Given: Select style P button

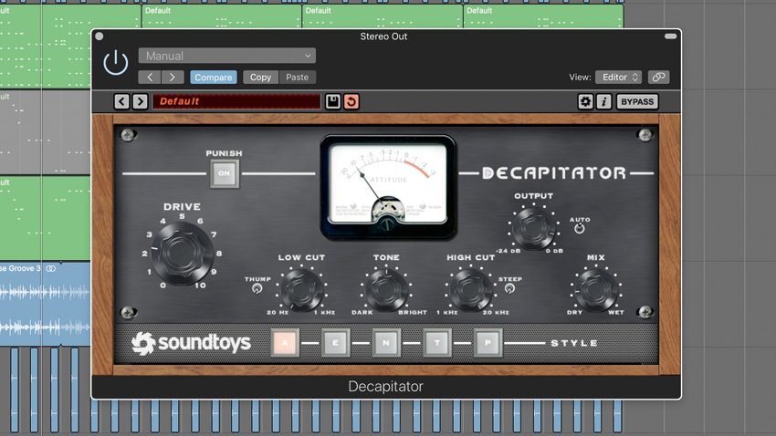Looking at the screenshot, I should (x=488, y=343).
